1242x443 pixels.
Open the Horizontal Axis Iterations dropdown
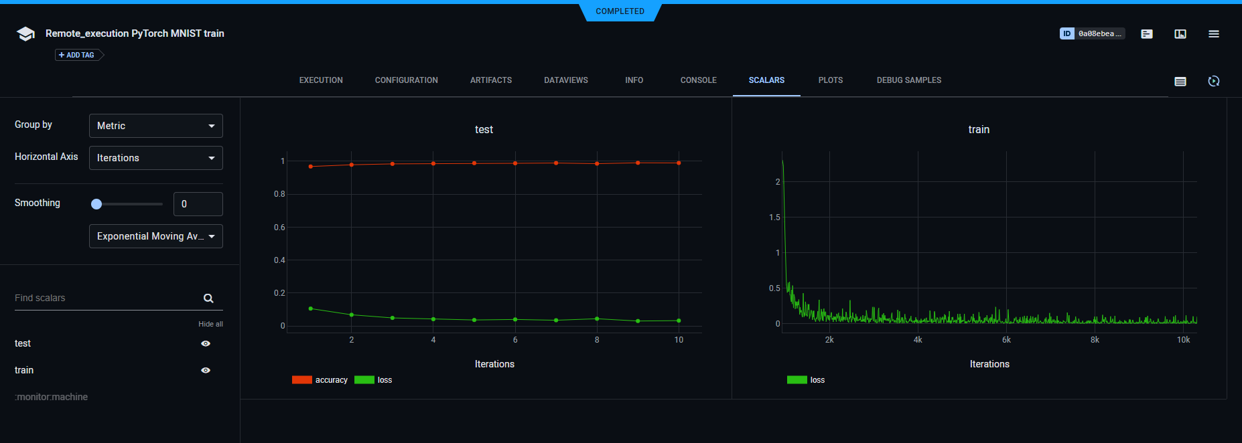pyautogui.click(x=155, y=158)
